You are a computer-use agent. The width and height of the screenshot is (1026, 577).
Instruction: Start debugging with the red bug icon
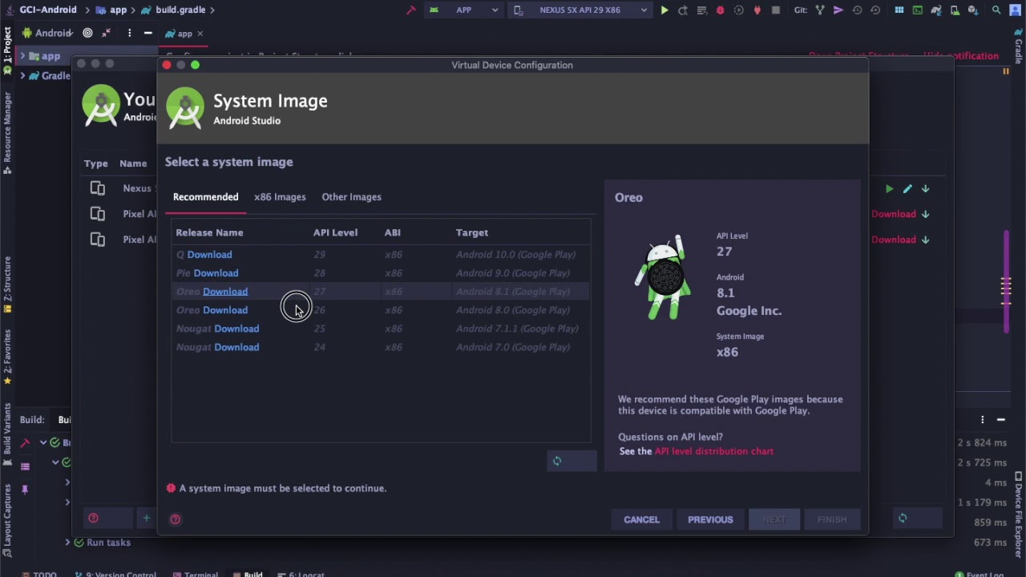click(x=720, y=10)
